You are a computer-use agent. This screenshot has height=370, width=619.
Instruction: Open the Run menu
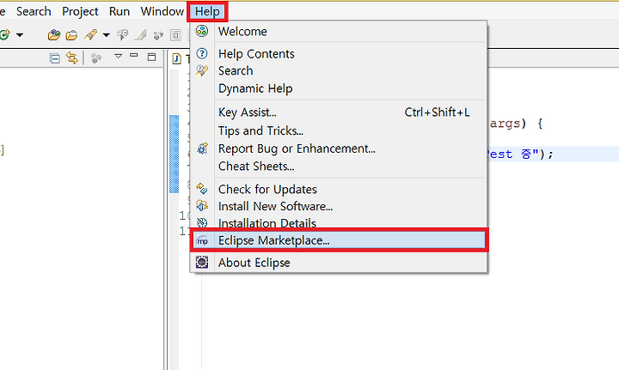point(120,11)
